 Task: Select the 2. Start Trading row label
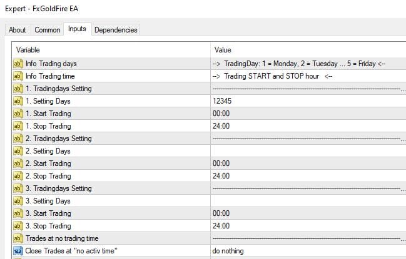(x=48, y=163)
